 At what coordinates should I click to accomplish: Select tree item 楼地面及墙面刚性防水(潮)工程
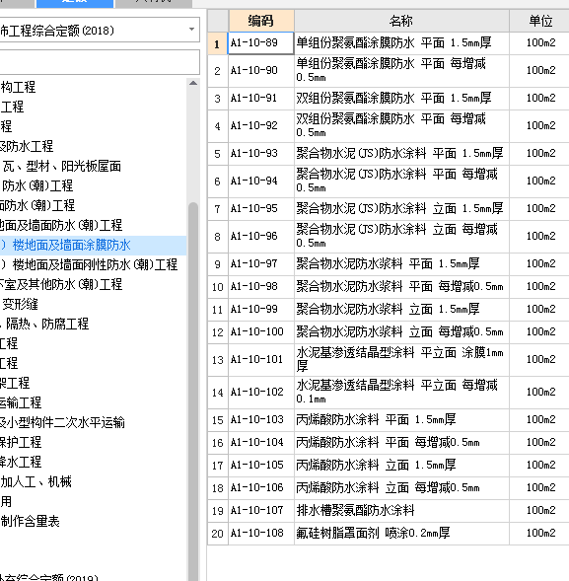pos(95,264)
